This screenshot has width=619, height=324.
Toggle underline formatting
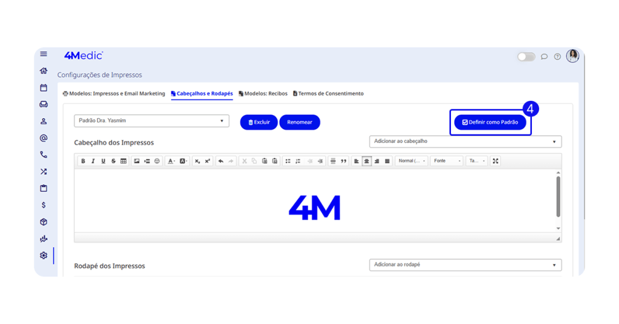coord(103,161)
